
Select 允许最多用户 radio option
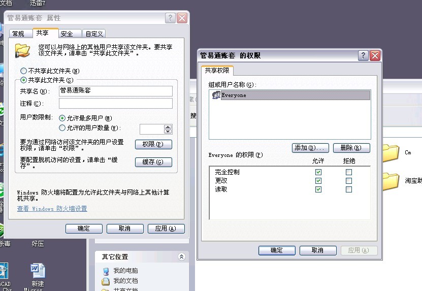pyautogui.click(x=62, y=118)
